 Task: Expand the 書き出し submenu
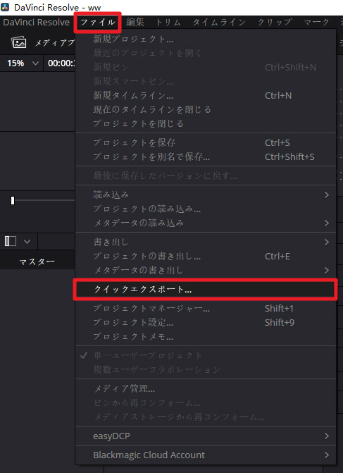205,242
